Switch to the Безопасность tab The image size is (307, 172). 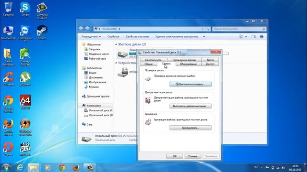(x=153, y=60)
